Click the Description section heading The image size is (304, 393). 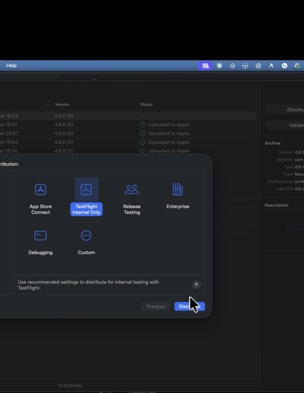pyautogui.click(x=277, y=205)
